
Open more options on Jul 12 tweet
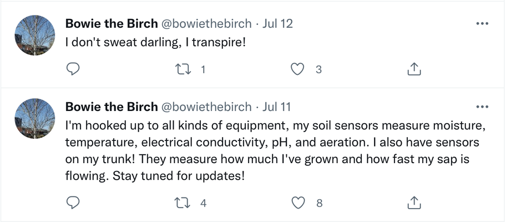pos(483,24)
